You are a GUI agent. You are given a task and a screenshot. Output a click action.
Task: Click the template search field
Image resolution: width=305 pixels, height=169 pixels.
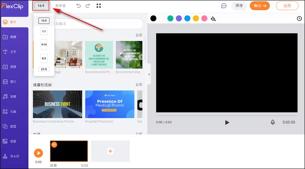click(97, 24)
